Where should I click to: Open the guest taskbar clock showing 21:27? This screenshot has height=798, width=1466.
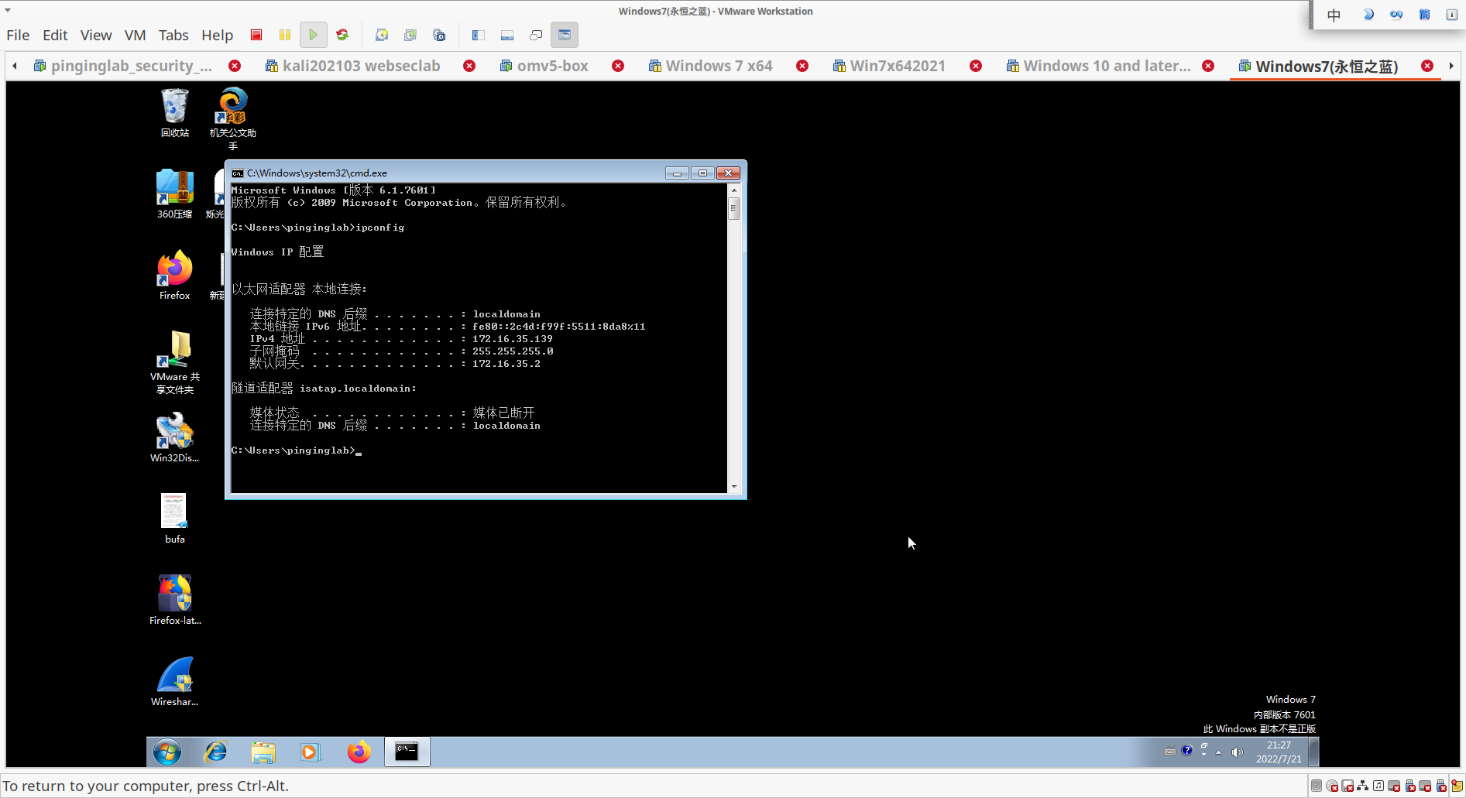1279,752
